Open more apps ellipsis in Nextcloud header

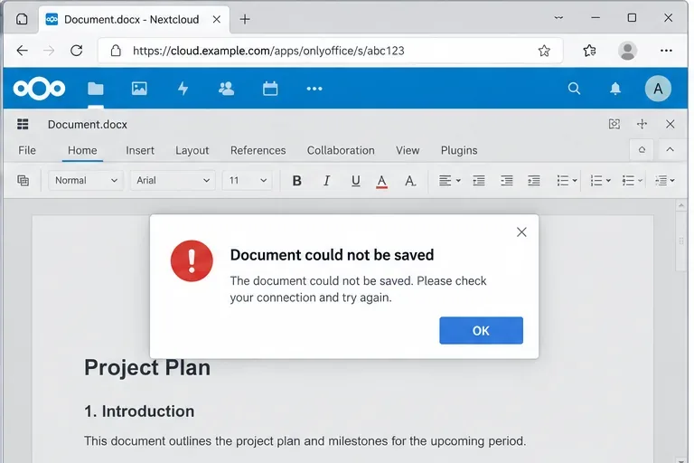coord(314,89)
